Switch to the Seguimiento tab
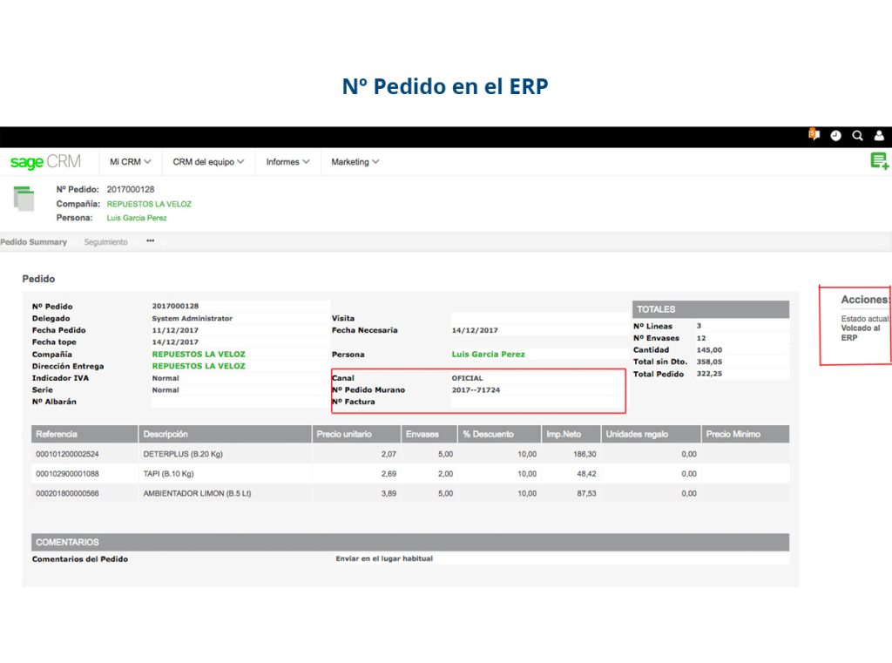Screen dimensions: 892x663 coord(106,242)
